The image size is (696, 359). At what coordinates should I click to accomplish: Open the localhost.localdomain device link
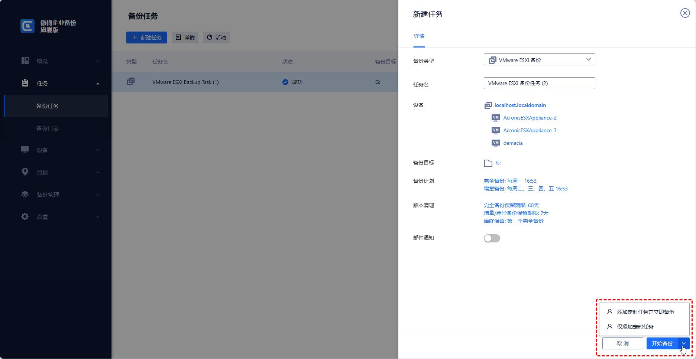520,105
